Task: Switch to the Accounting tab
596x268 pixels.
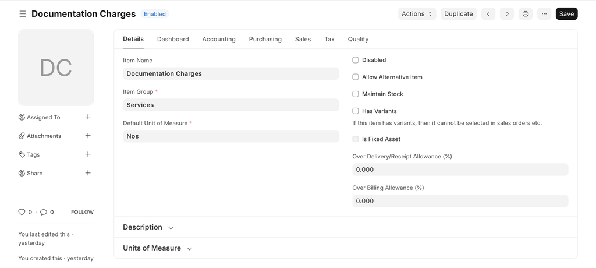Action: pos(219,39)
